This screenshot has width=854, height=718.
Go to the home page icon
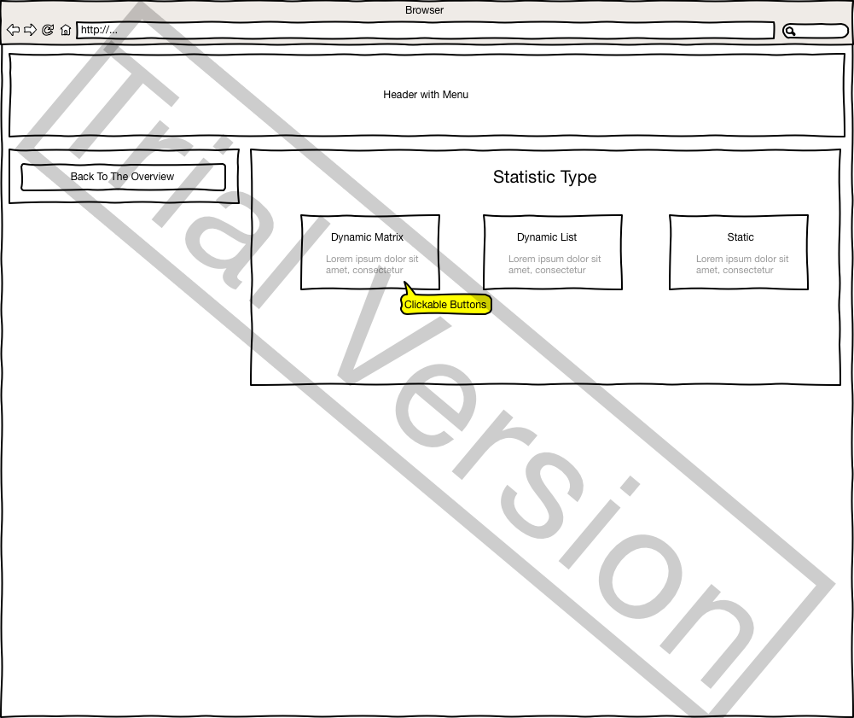[x=66, y=30]
